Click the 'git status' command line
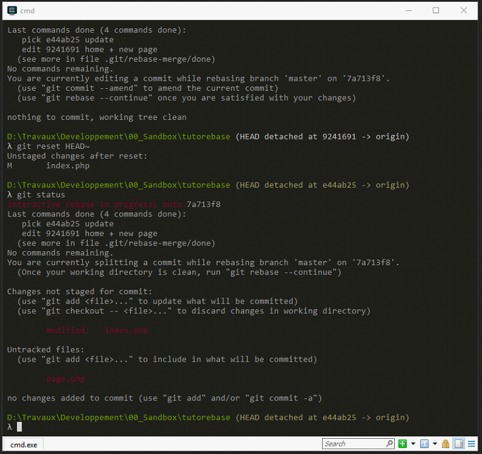Image resolution: width=482 pixels, height=454 pixels. pos(41,194)
